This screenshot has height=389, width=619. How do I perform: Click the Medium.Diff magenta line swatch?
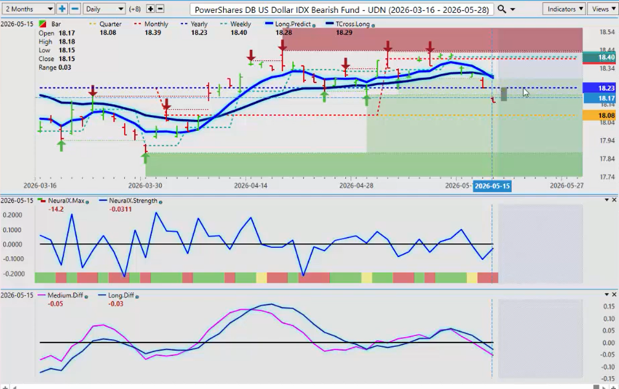(41, 295)
